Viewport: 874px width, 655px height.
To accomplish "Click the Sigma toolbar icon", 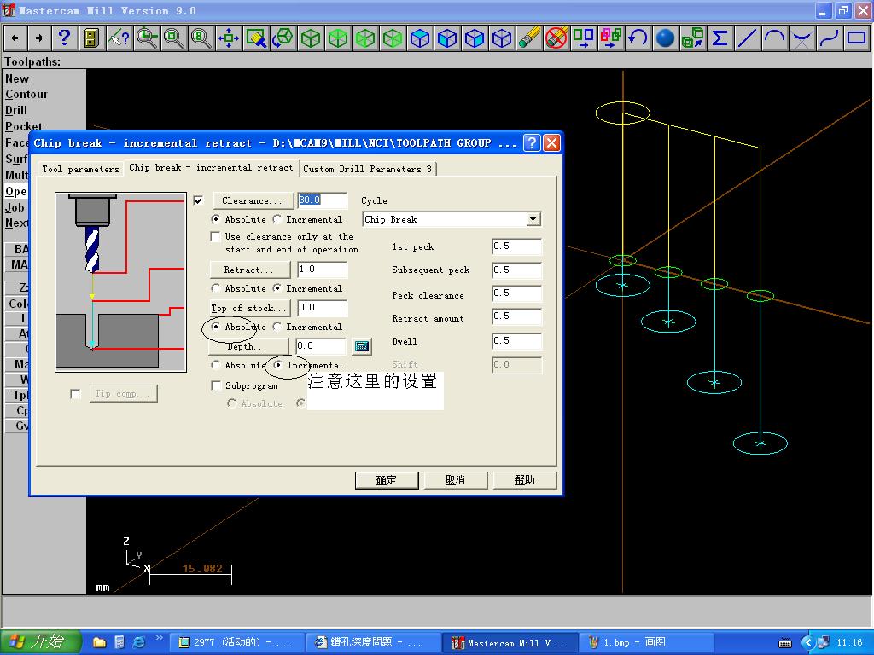I will click(720, 38).
